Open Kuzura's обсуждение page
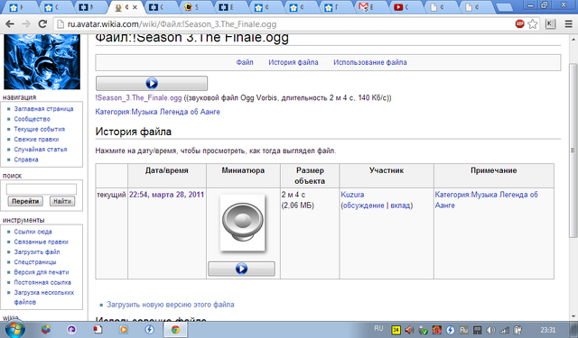This screenshot has width=578, height=338. click(x=364, y=206)
